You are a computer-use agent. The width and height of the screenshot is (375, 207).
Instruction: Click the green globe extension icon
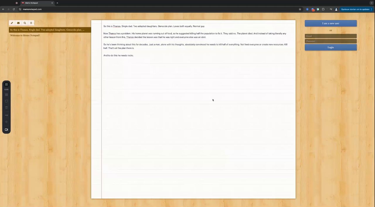[x=318, y=9]
